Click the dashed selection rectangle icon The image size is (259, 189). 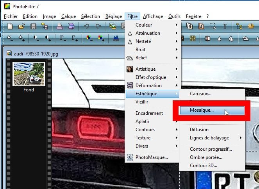click(213, 26)
